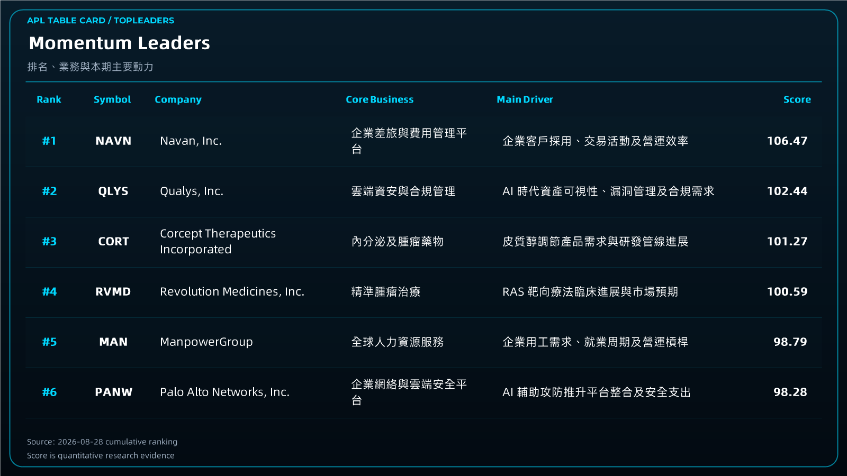
Task: Click core business 精準腫瘤治療
Action: pyautogui.click(x=386, y=292)
